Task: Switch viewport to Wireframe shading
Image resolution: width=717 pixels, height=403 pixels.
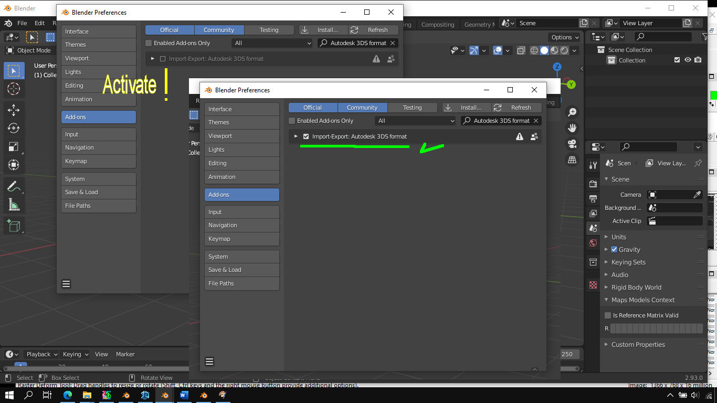Action: [534, 50]
